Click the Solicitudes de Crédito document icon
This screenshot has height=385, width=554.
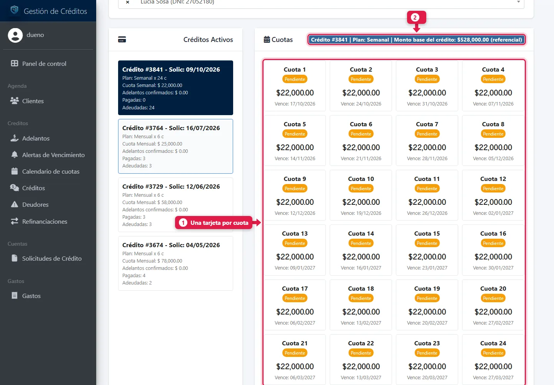pyautogui.click(x=15, y=258)
